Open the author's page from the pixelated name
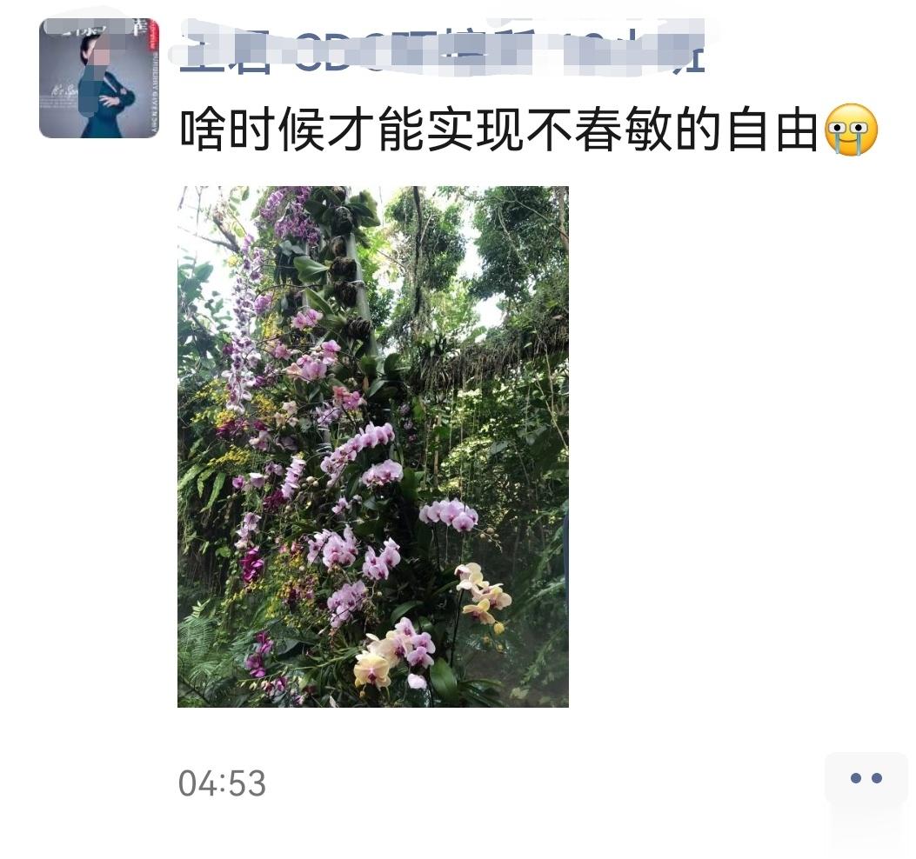The width and height of the screenshot is (916, 859). click(442, 47)
